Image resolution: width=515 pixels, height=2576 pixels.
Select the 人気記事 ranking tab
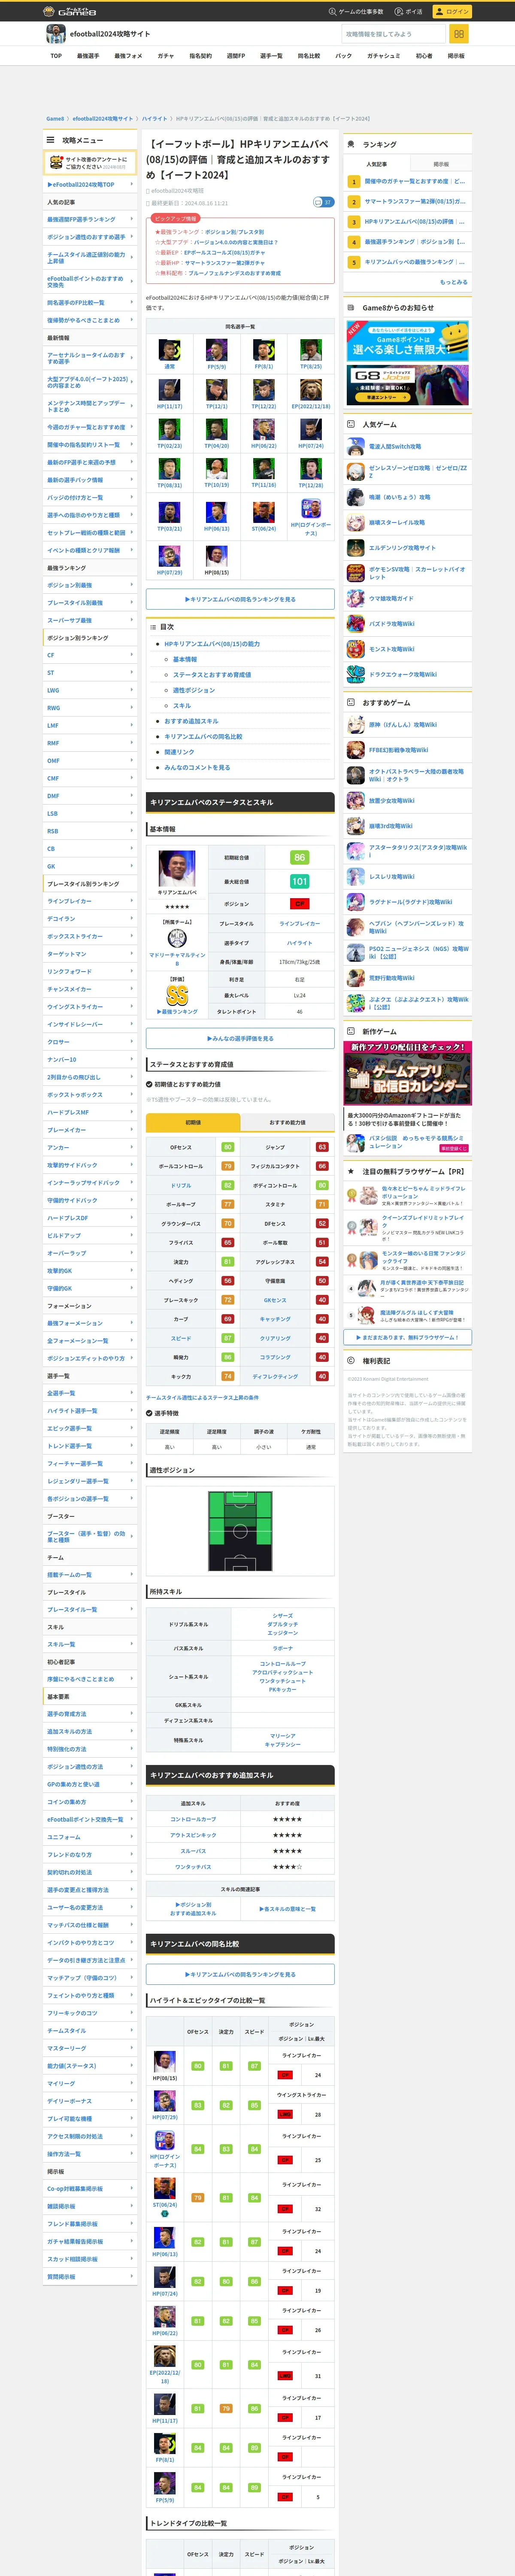tap(376, 164)
